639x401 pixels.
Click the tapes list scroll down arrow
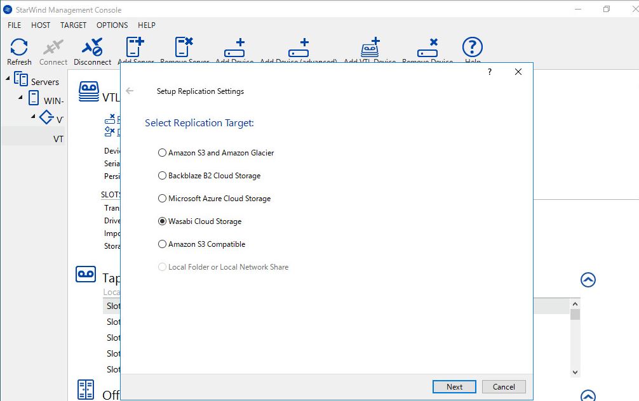(575, 372)
